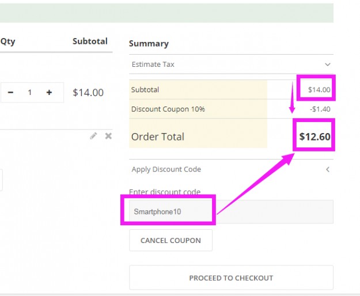Expand the Estimate Tax chevron
Screen dimensions: 360x296
pyautogui.click(x=327, y=64)
